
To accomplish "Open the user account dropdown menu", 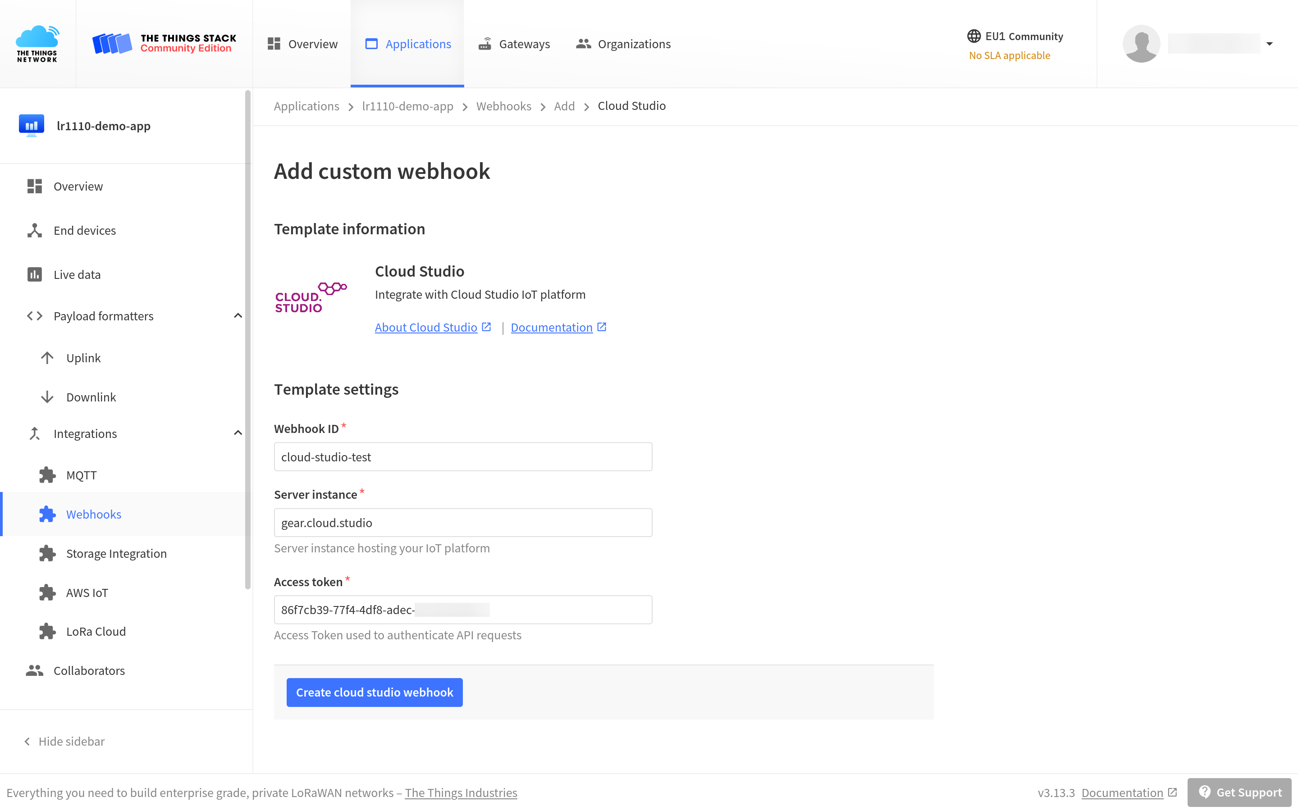I will pos(1269,44).
